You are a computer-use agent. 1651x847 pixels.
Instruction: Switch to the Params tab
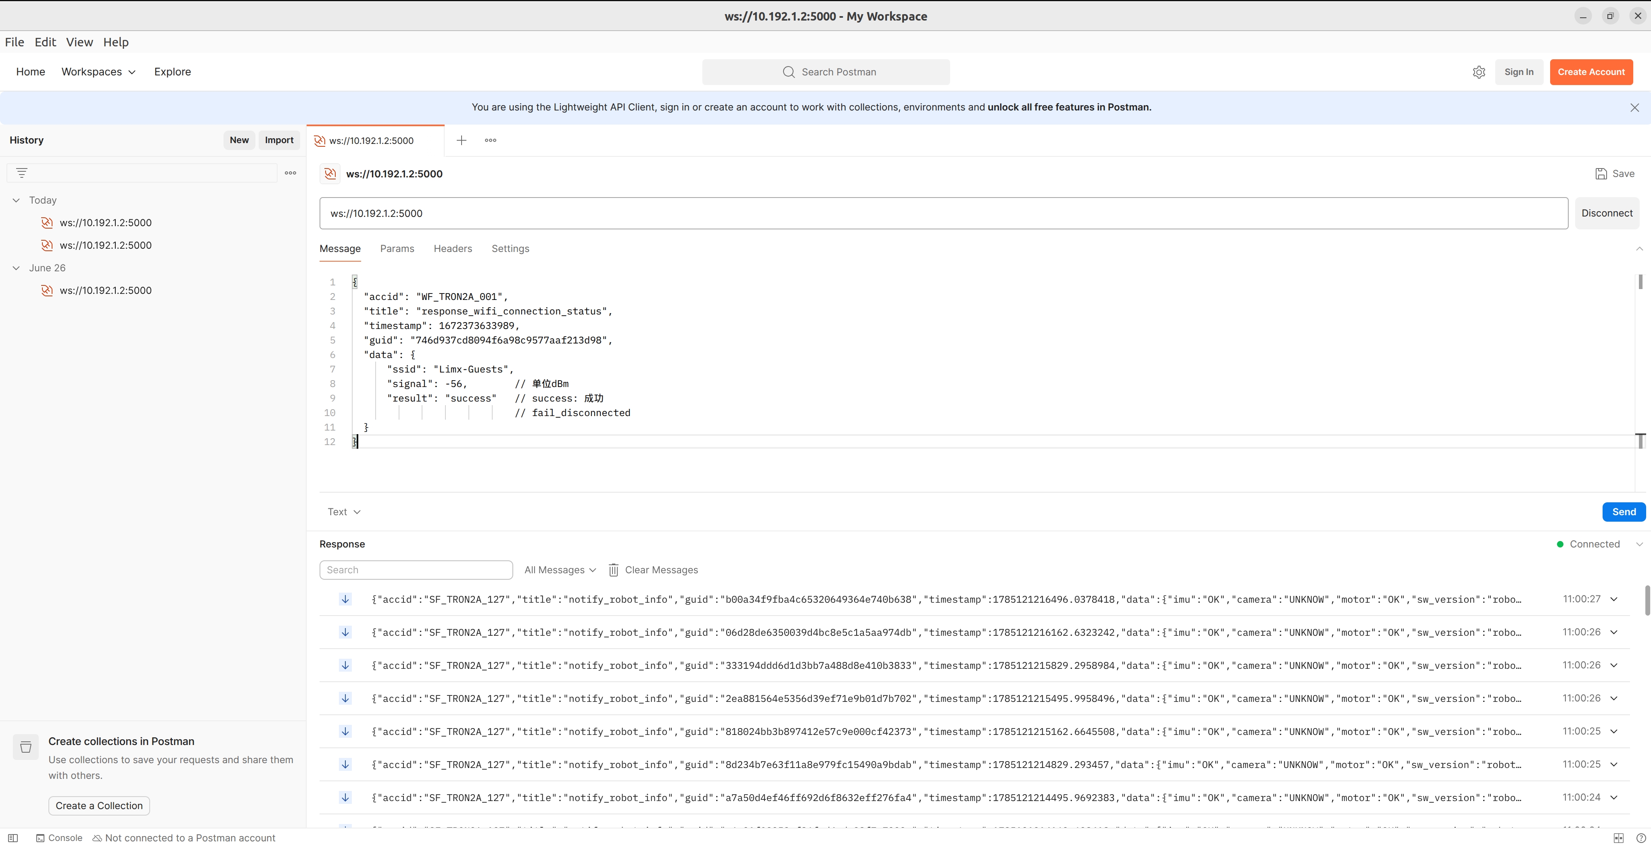[397, 248]
